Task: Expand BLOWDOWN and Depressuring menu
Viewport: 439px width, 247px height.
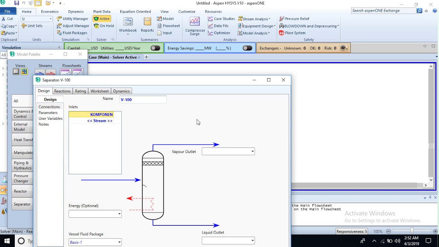Action: click(309, 26)
